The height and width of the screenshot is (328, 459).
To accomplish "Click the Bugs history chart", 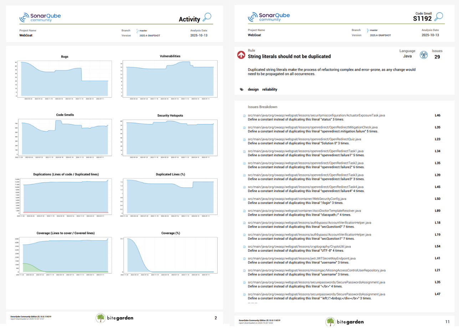I will click(65, 79).
